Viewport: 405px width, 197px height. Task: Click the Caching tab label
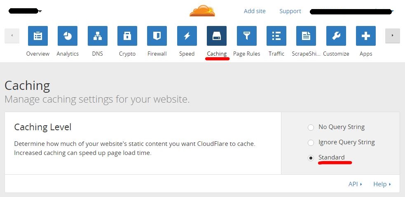pos(217,54)
